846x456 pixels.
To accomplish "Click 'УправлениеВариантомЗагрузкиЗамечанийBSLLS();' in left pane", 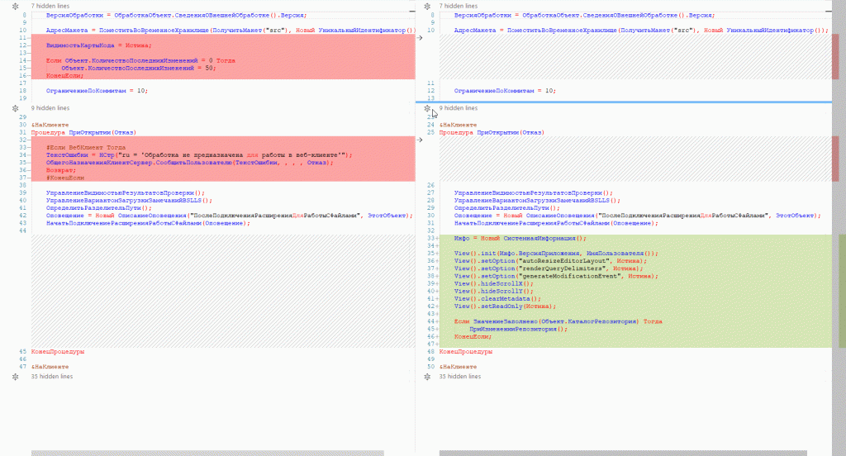I will point(129,200).
